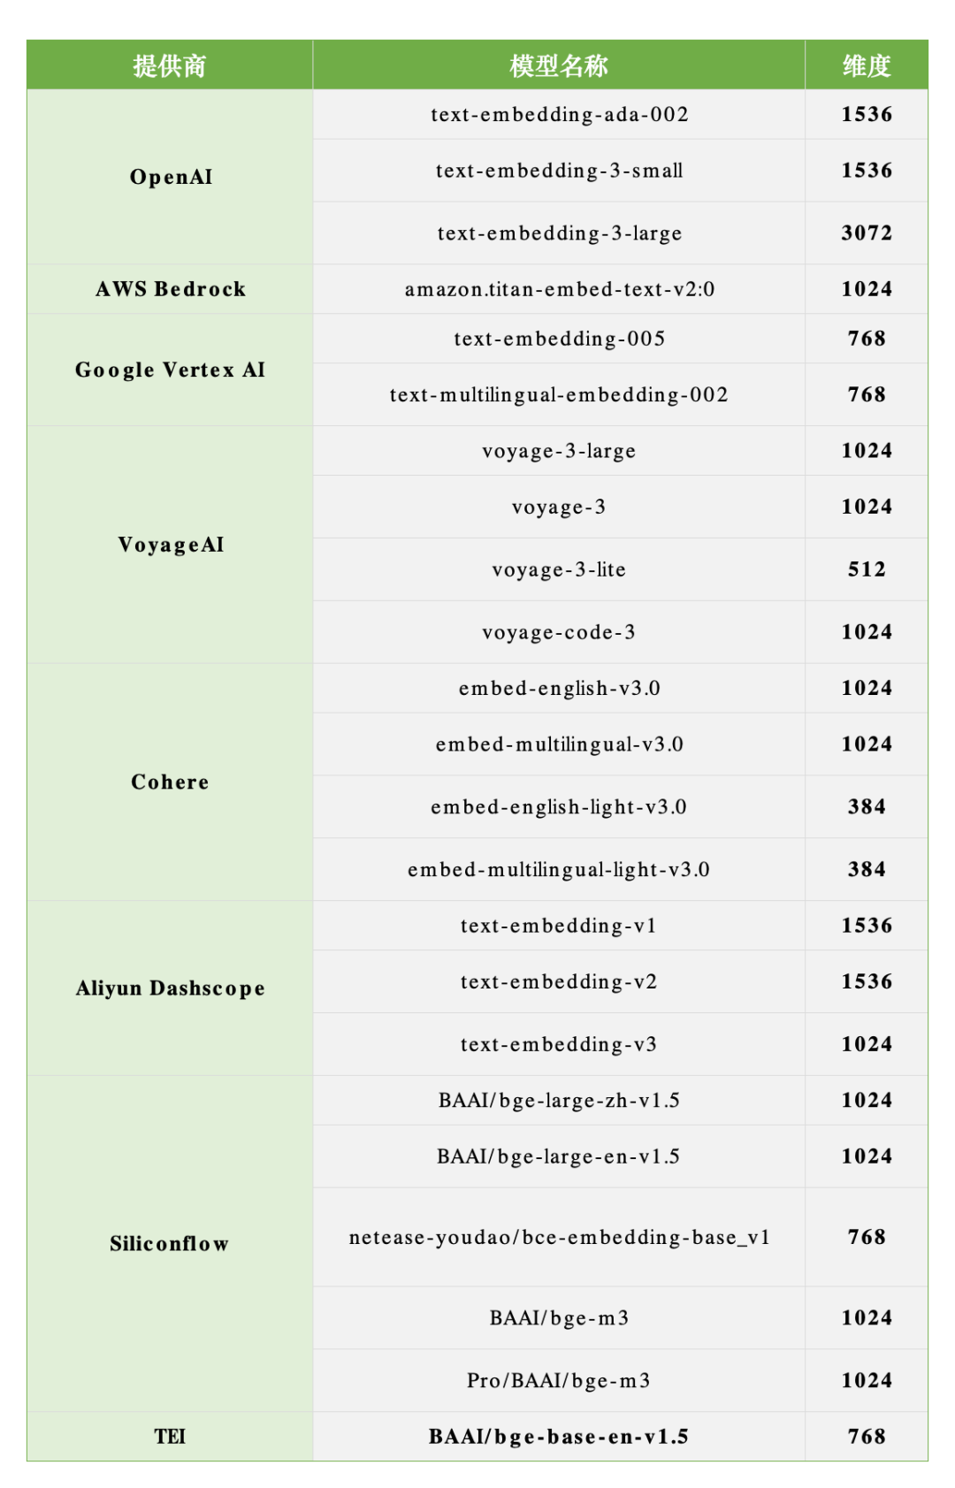The image size is (955, 1488).
Task: Click the text-embedding-v3 model cell
Action: [x=559, y=1044]
